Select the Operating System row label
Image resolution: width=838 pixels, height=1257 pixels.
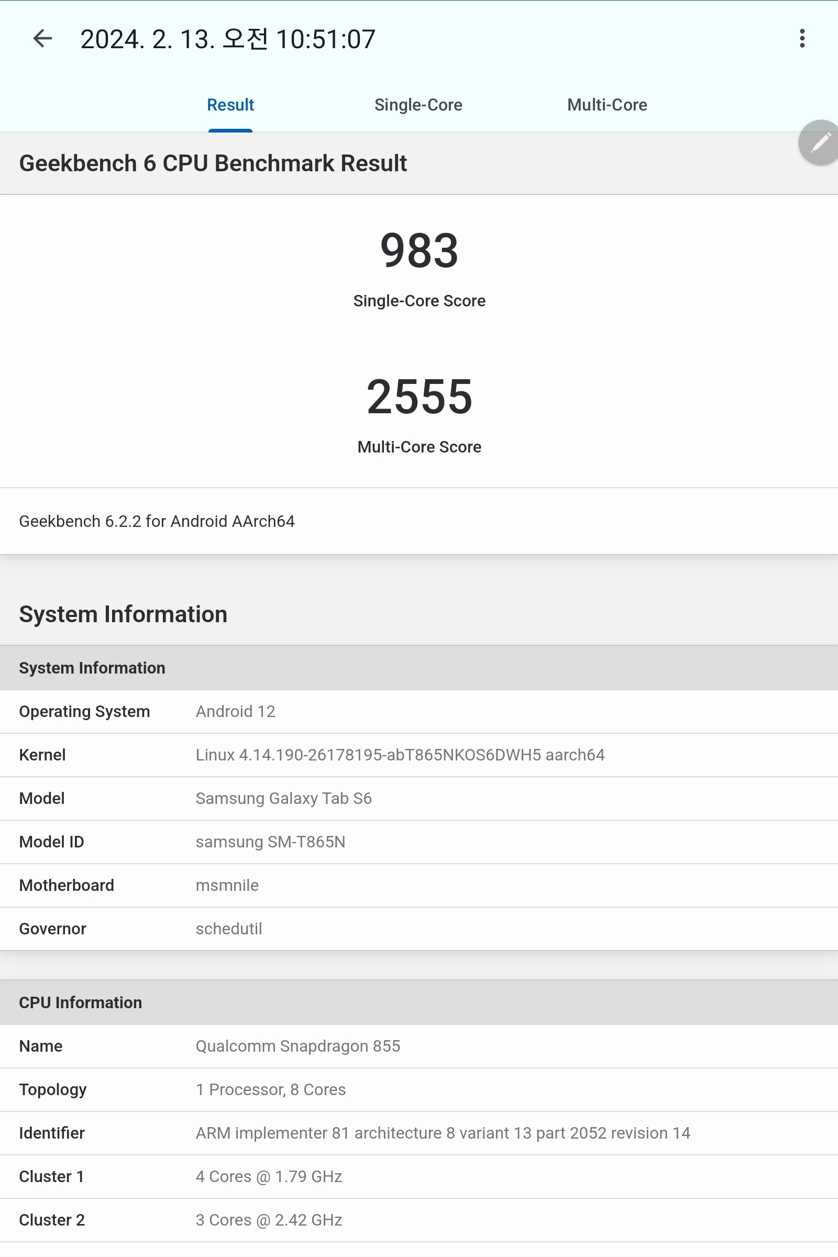click(x=84, y=711)
